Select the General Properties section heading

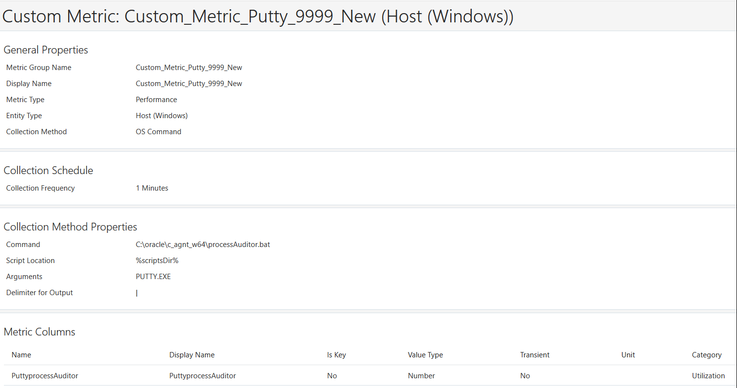click(x=46, y=50)
